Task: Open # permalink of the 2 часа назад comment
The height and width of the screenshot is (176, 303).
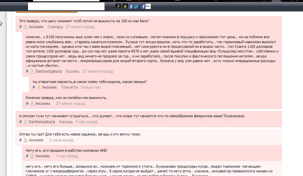Action: tap(20, 140)
